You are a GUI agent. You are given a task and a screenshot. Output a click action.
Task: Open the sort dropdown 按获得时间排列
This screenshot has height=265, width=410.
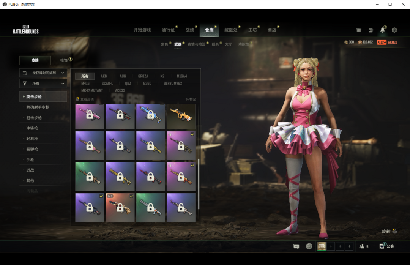point(43,73)
